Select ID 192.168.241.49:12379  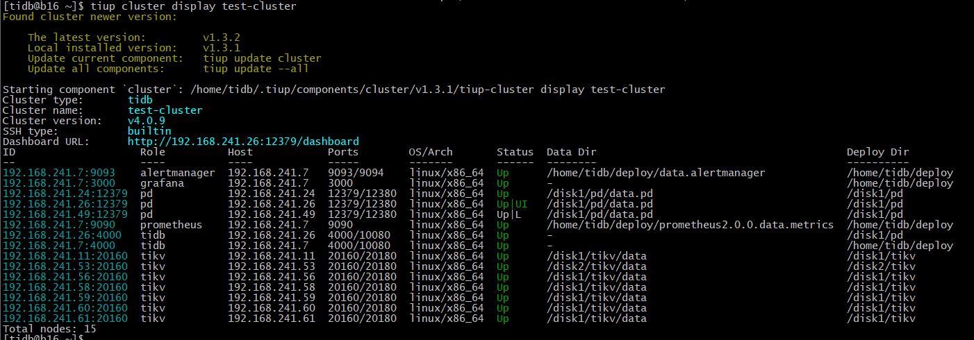(x=65, y=214)
